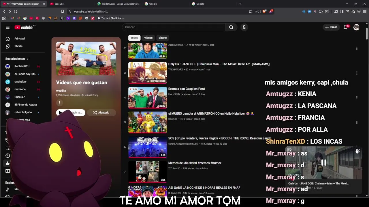The width and height of the screenshot is (369, 207).
Task: Go forward with the browser forward arrow
Action: (10, 11)
